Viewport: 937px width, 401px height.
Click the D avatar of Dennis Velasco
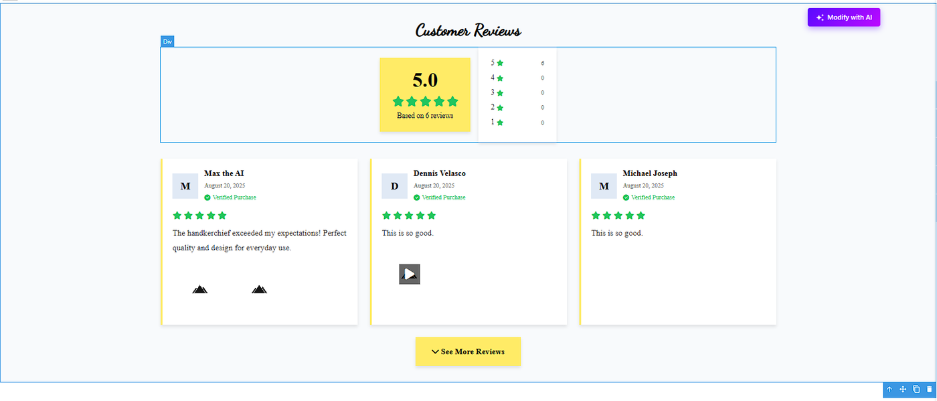pyautogui.click(x=394, y=186)
